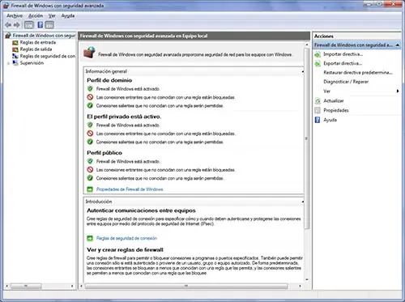Click the Importar directiva icon

(x=318, y=54)
